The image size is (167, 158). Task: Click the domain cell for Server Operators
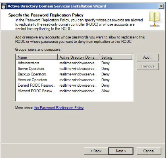click(x=79, y=69)
